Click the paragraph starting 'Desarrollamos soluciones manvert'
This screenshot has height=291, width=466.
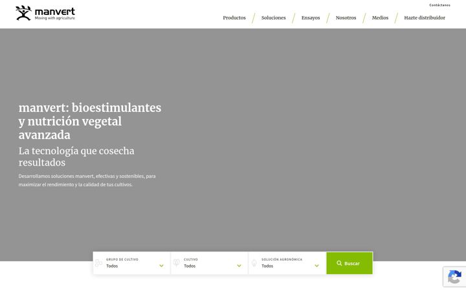point(87,180)
